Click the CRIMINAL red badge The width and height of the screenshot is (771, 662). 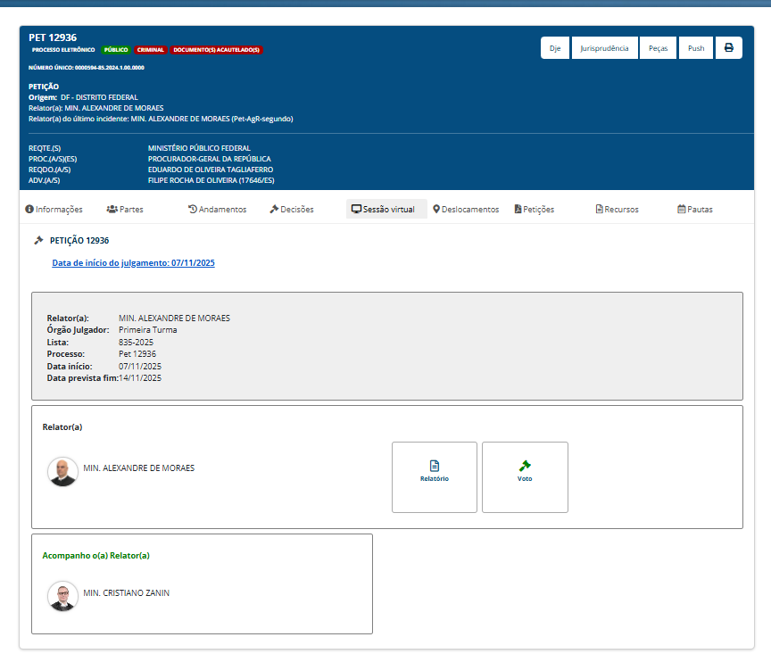point(151,50)
